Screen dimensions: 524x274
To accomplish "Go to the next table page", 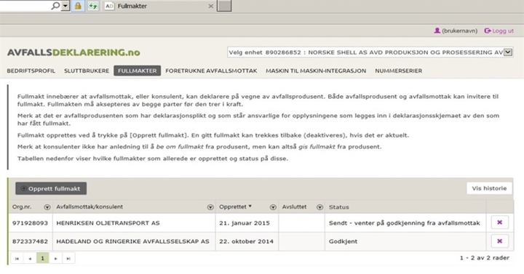I will pyautogui.click(x=55, y=258).
